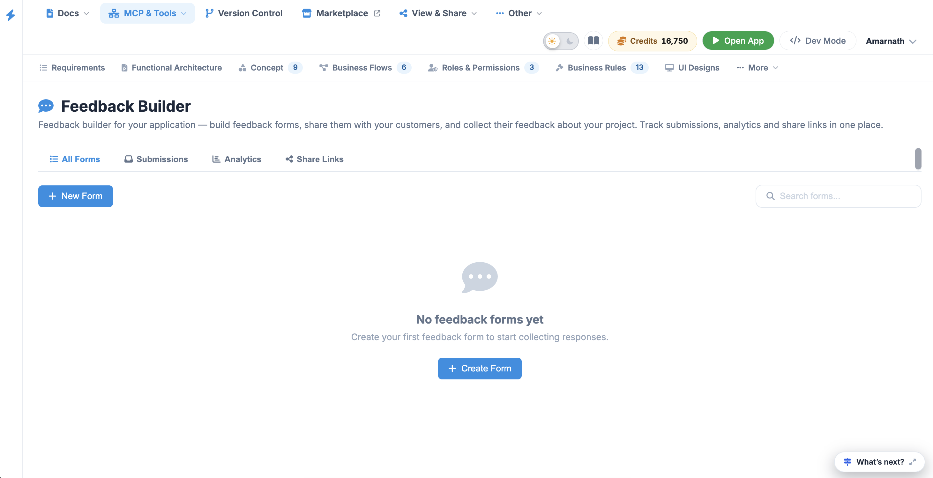
Task: Open the Business Flows section
Action: (365, 68)
